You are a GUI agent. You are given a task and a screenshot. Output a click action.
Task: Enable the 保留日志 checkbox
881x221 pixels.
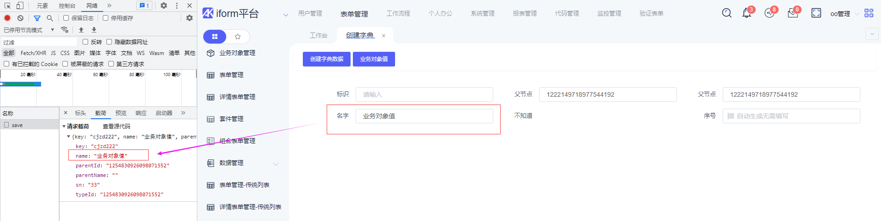66,18
